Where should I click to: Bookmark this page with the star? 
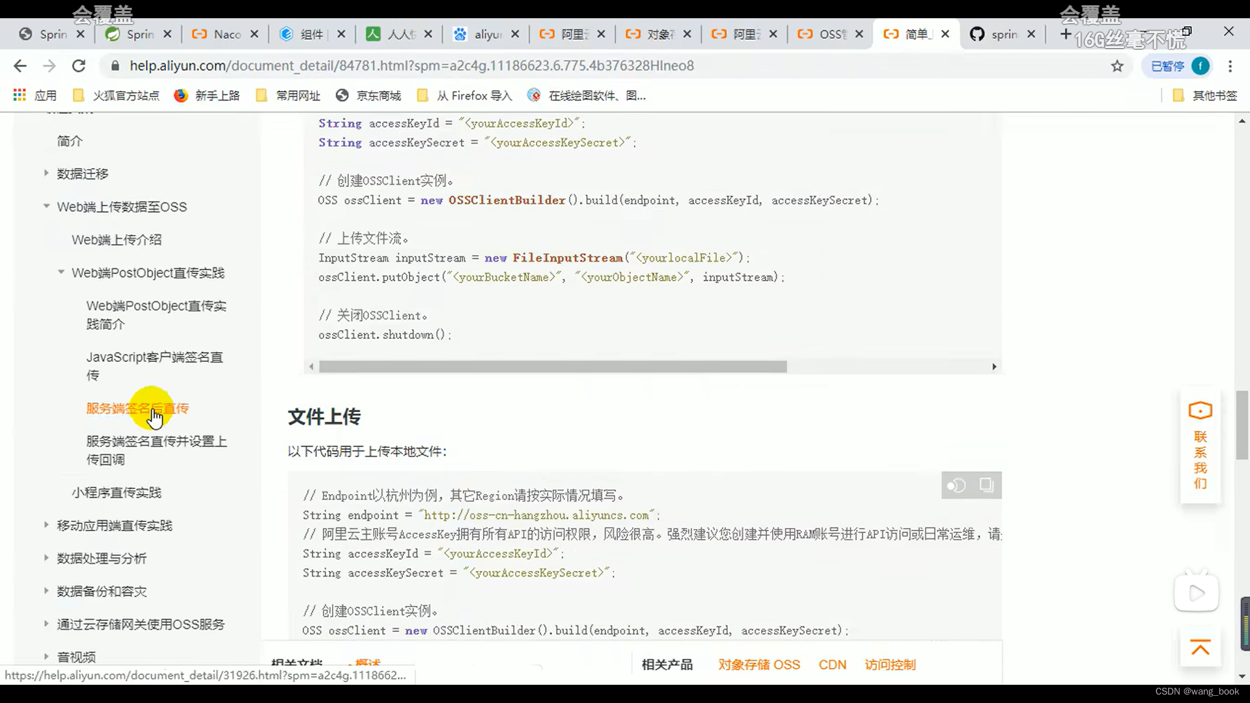[1117, 66]
